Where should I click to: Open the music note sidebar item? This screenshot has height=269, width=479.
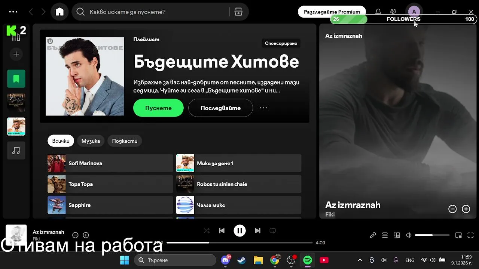(16, 151)
